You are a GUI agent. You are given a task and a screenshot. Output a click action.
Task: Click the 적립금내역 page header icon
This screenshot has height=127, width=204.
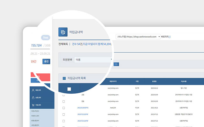[63, 32]
